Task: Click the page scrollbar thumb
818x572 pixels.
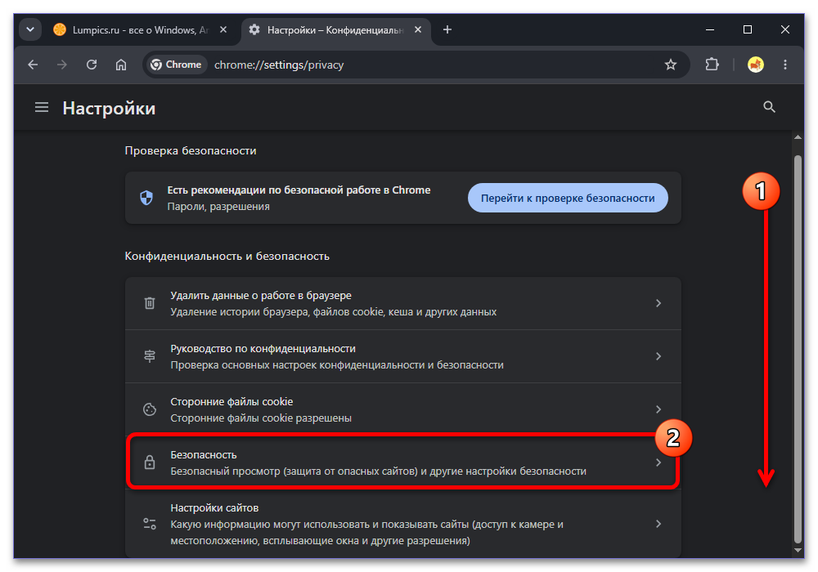Action: (798, 349)
